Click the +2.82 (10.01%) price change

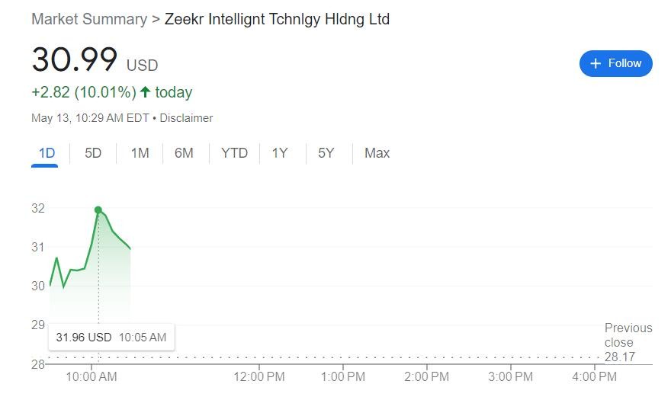tap(83, 92)
